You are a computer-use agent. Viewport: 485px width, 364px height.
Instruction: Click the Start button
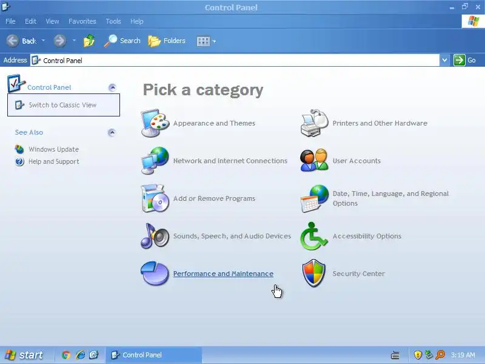(x=23, y=355)
